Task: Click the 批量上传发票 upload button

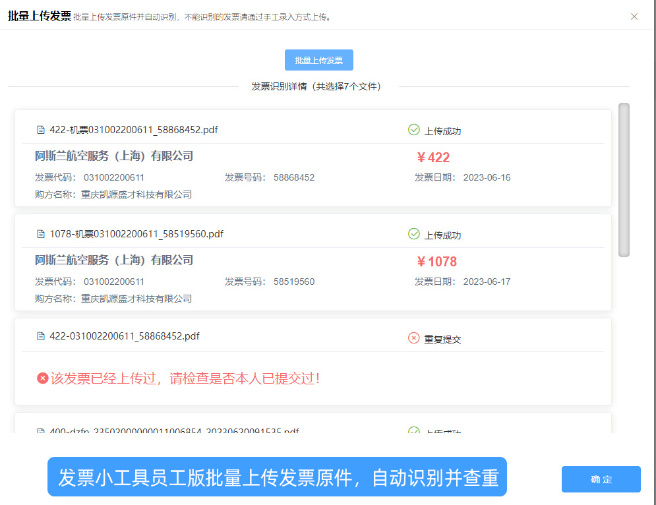Action: (319, 59)
